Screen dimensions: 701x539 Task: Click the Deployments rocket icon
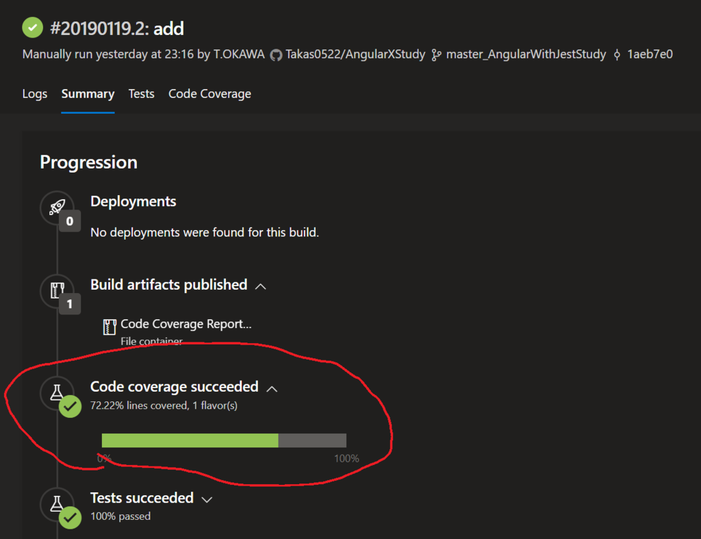(x=57, y=207)
